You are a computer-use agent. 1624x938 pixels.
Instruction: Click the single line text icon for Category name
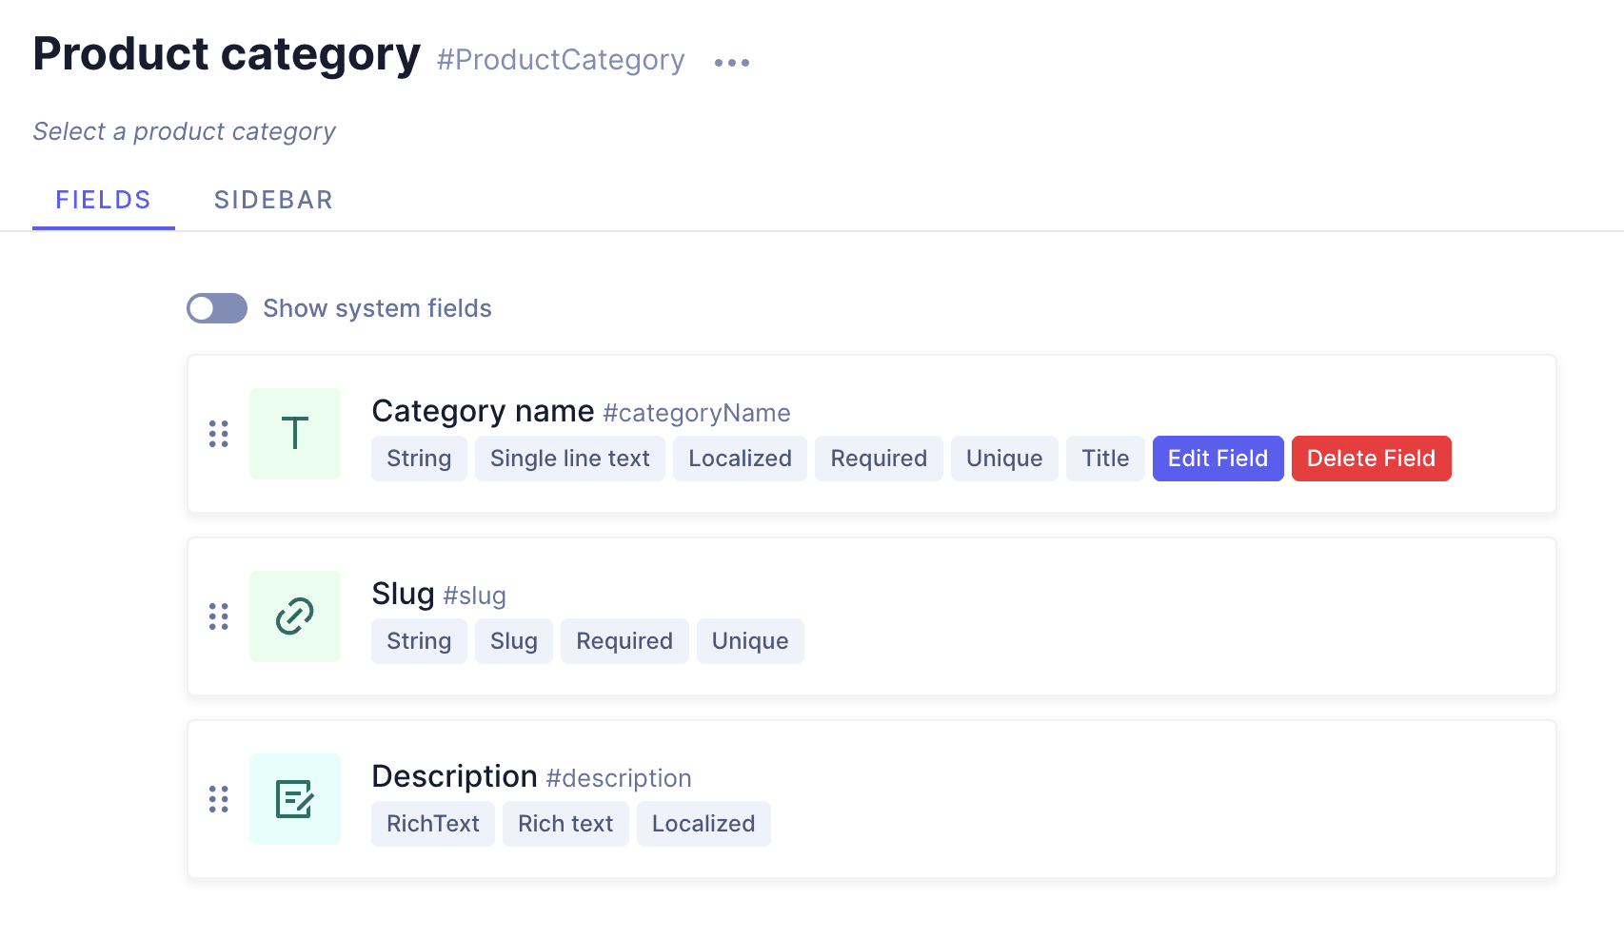294,433
